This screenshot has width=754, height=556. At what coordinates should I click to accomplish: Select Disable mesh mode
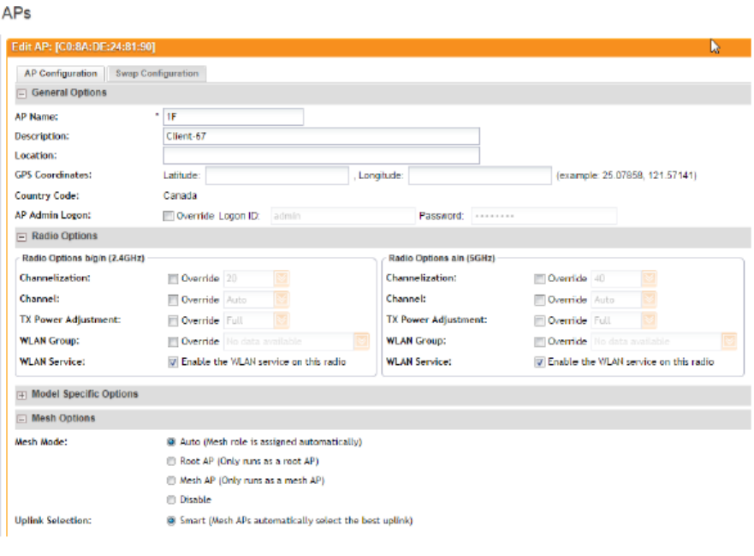click(170, 499)
